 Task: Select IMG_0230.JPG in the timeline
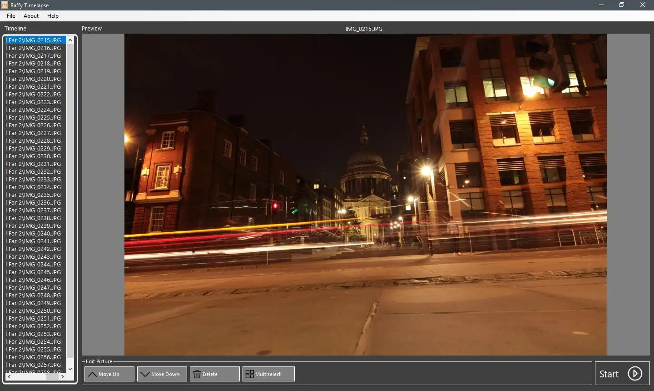click(35, 156)
